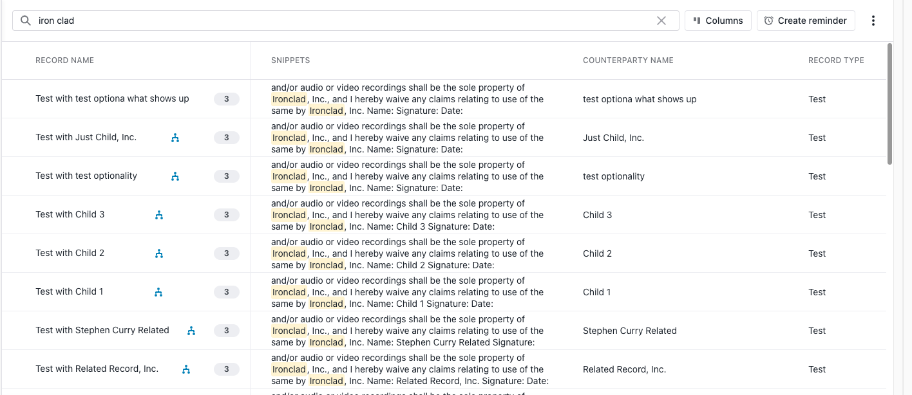Select counterparty cell "Child 2"

(x=598, y=253)
